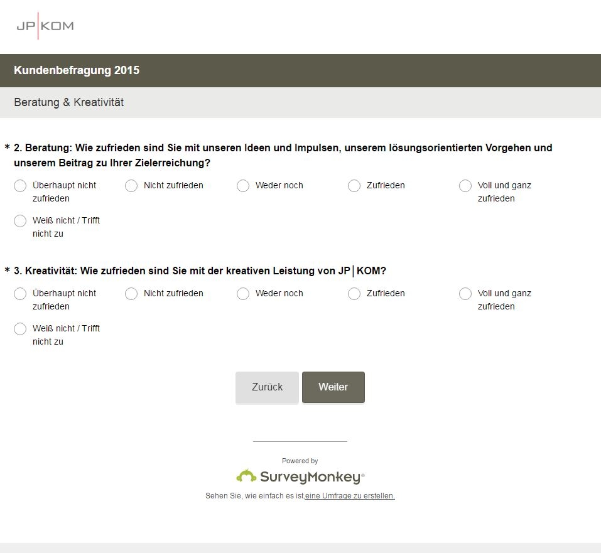
Task: Choose 'Weder noch' for Kreativität question
Action: [x=243, y=294]
